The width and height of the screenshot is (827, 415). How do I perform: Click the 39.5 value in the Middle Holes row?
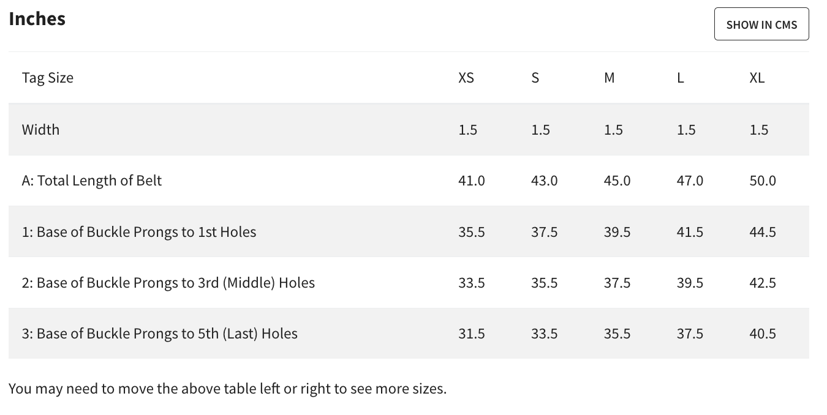[690, 283]
